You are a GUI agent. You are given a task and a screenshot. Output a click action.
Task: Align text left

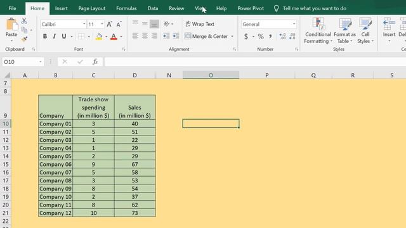pyautogui.click(x=135, y=36)
